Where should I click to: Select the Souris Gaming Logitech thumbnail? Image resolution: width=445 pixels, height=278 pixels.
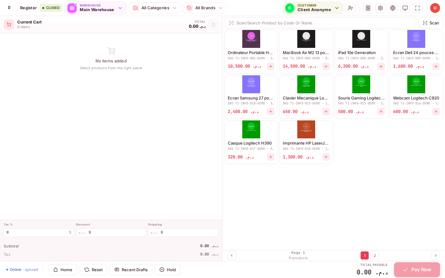[361, 84]
